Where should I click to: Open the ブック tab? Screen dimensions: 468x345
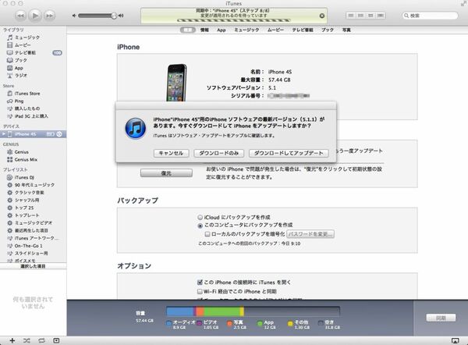328,30
